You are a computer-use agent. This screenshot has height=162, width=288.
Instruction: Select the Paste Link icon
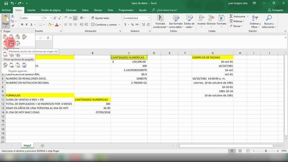[11, 65]
